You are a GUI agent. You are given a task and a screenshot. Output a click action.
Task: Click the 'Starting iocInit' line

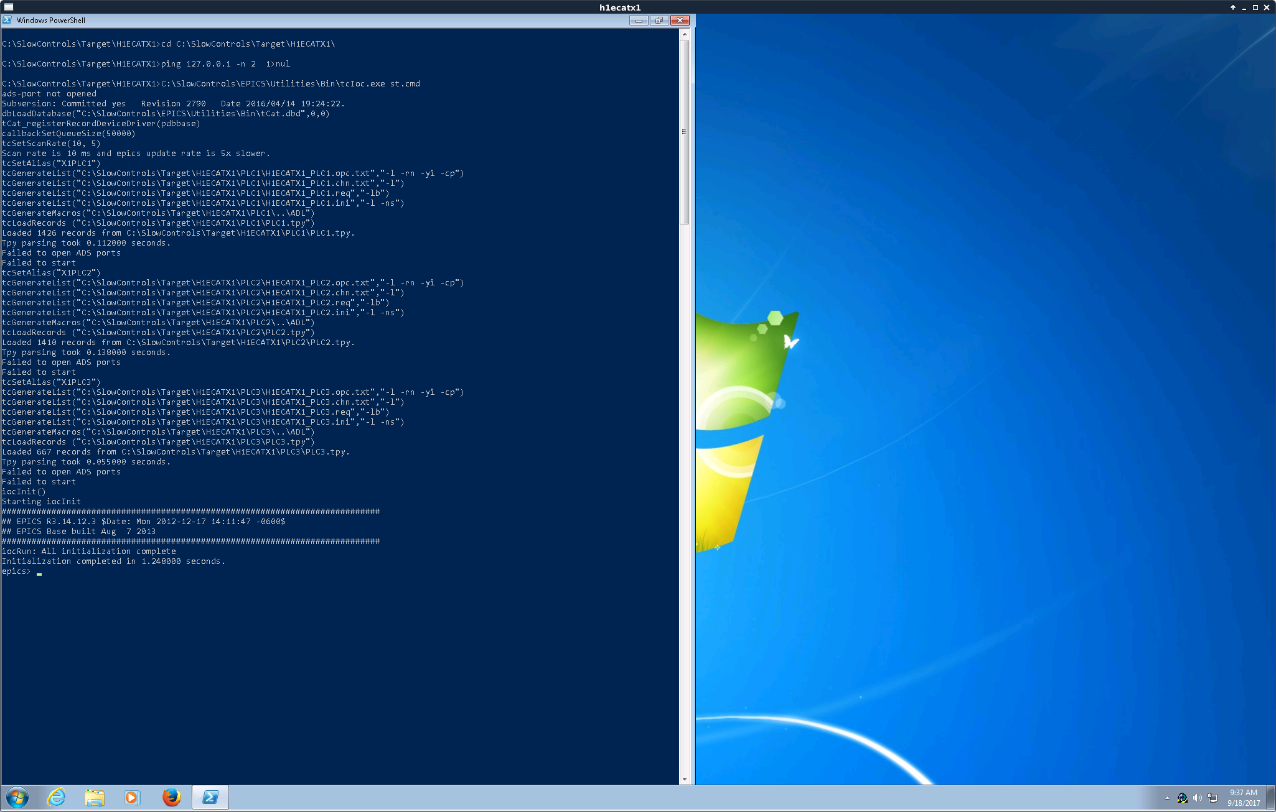41,502
